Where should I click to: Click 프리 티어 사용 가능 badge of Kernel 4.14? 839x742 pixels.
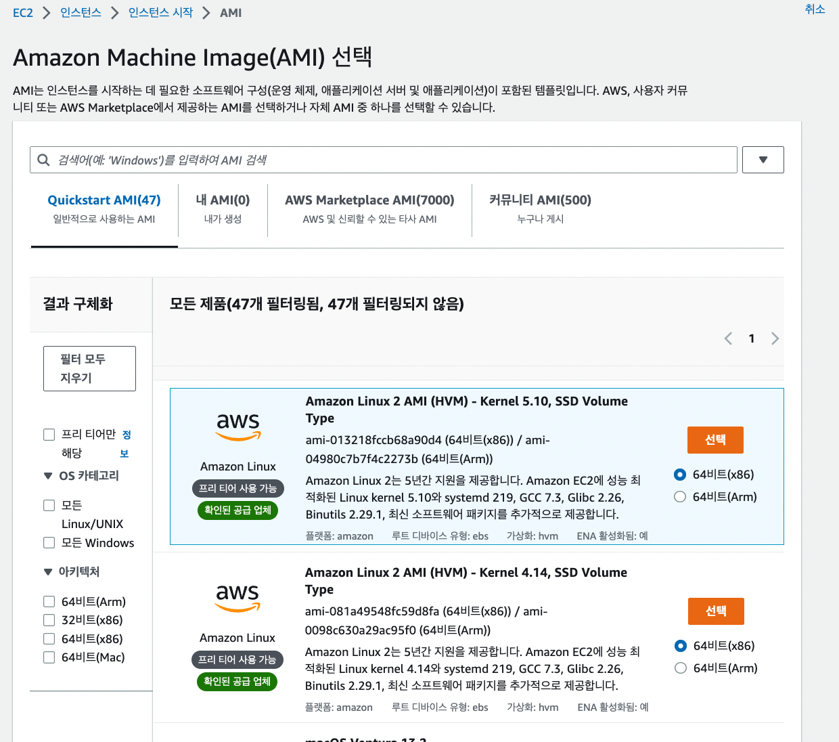[237, 659]
